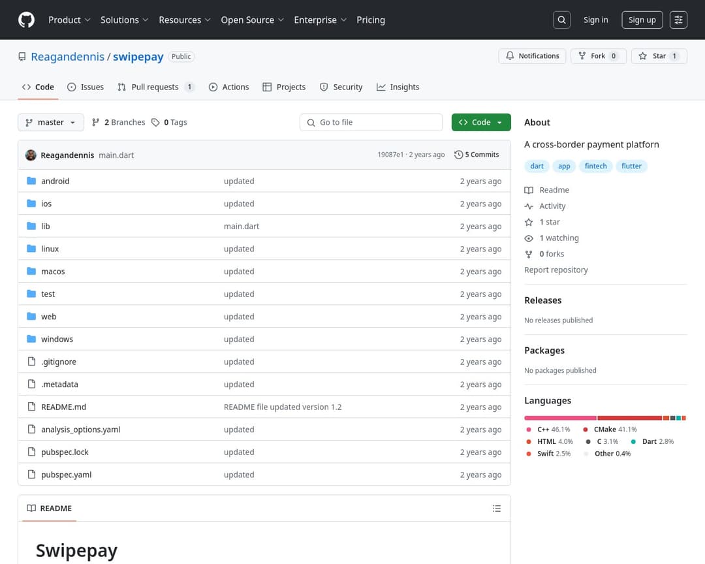This screenshot has height=564, width=705.
Task: Open the analysis_options.yaml file
Action: (x=80, y=430)
